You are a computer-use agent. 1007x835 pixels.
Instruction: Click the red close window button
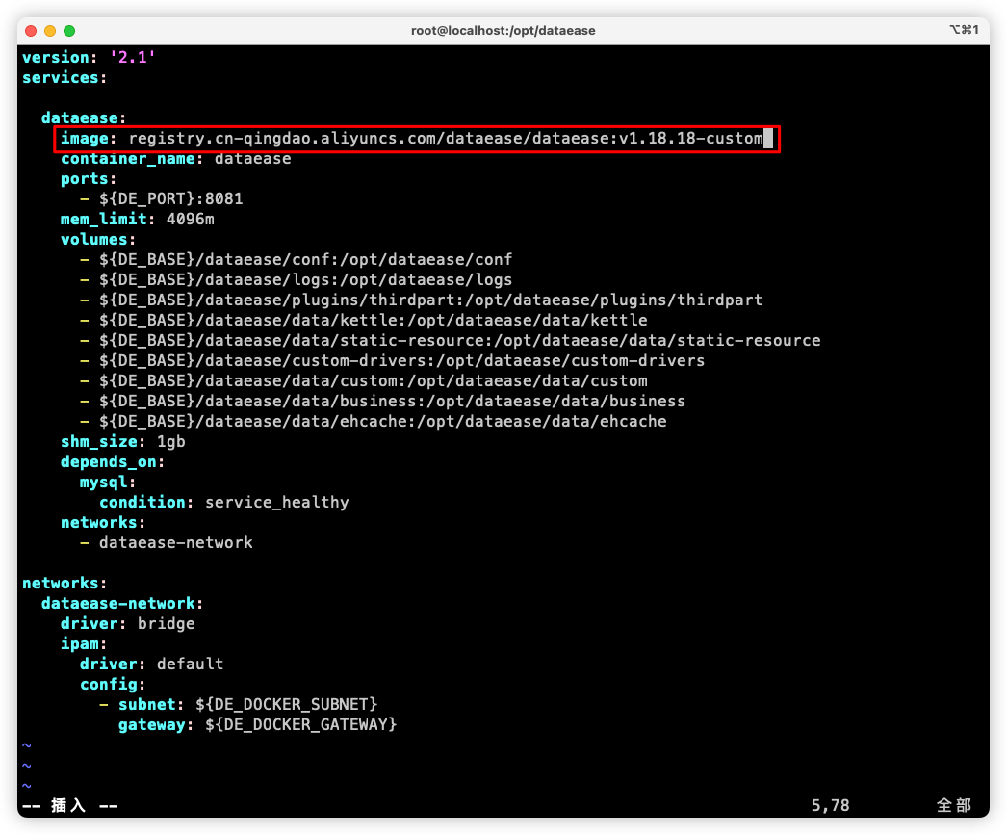tap(31, 31)
